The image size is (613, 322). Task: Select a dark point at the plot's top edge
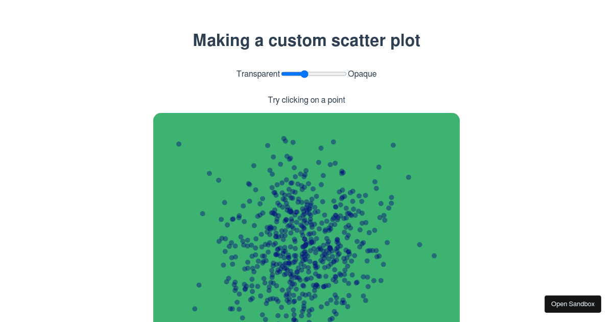283,138
